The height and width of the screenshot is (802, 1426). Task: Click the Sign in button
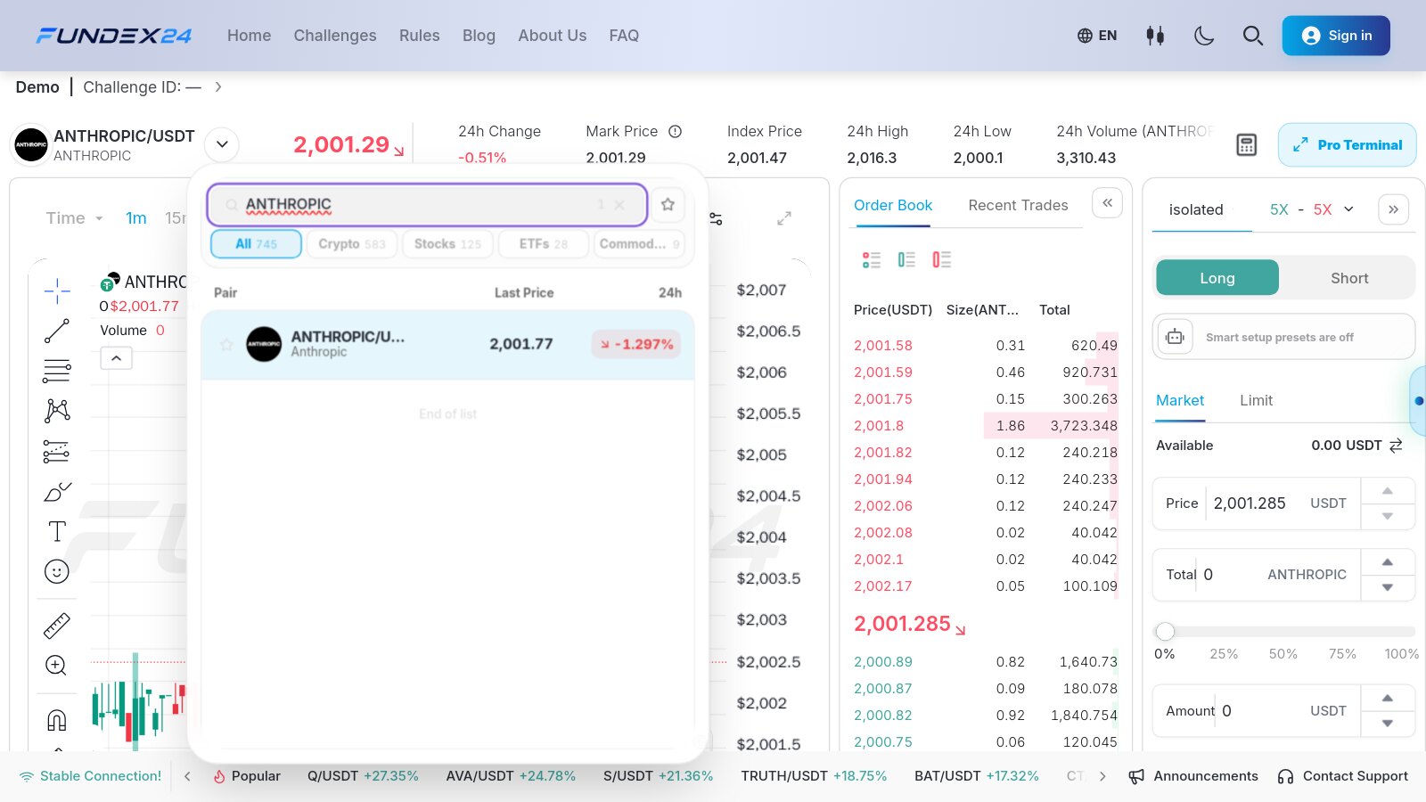1336,36
